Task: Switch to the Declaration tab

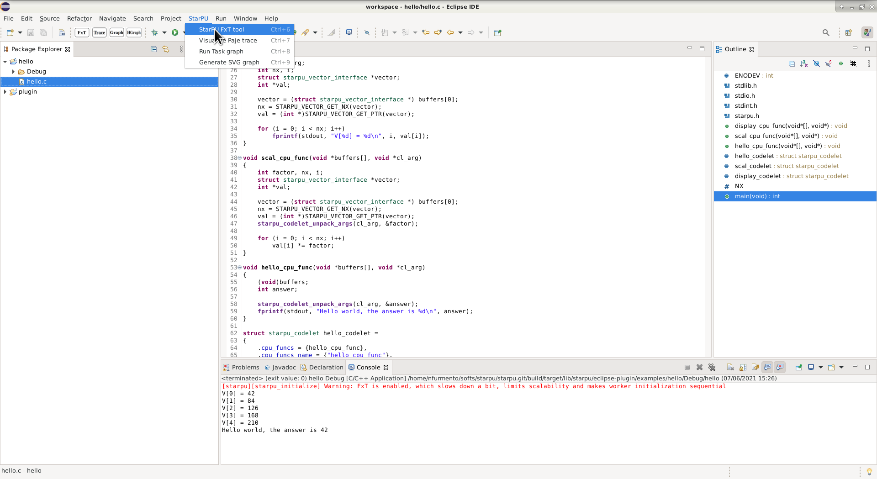Action: (x=322, y=367)
